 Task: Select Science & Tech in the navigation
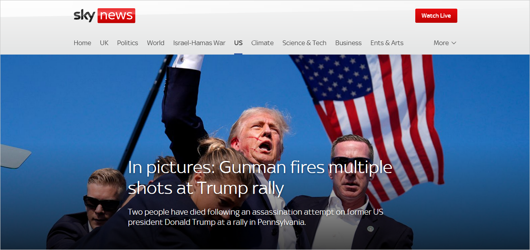coord(304,43)
